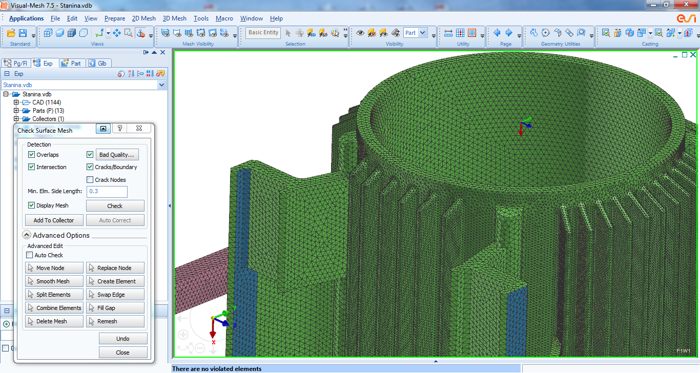
Task: Uncheck the Overlaps checkbox
Action: tap(32, 155)
